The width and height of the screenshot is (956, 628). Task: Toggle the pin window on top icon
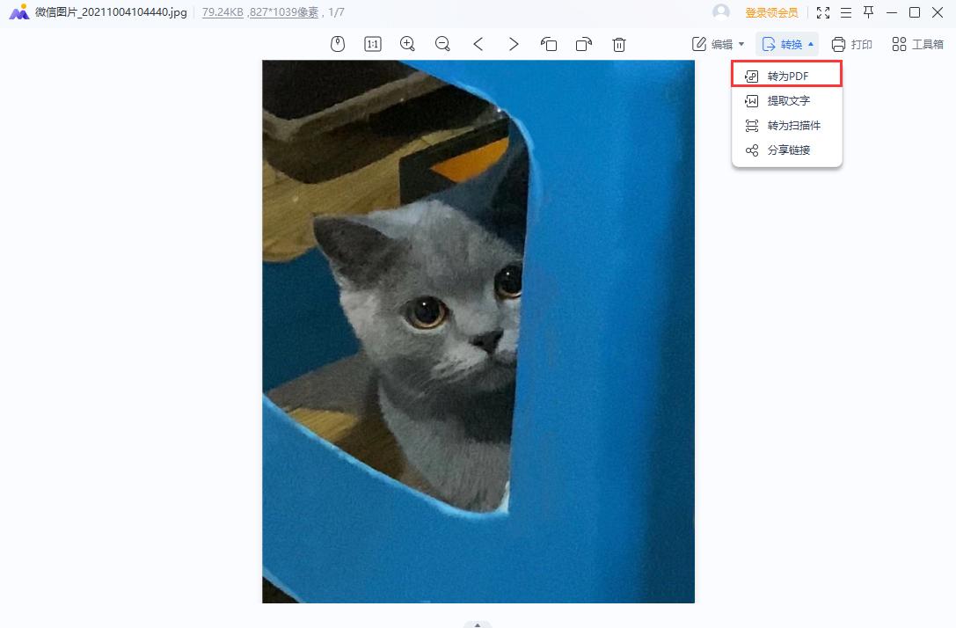[x=867, y=12]
